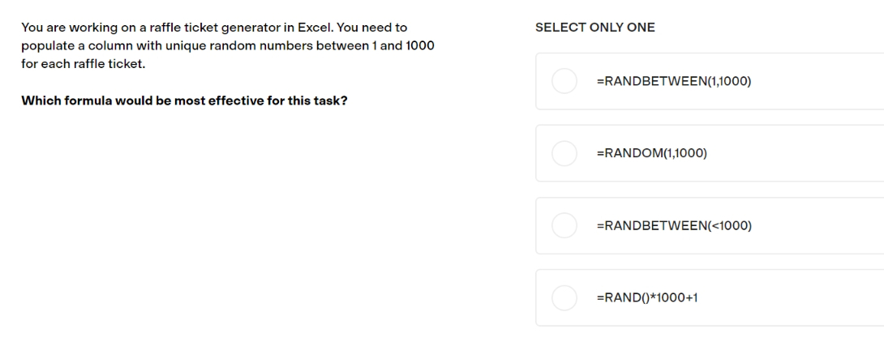Click the =RAND()*1000+1 formula label
Screen dimensions: 884x359
point(646,297)
